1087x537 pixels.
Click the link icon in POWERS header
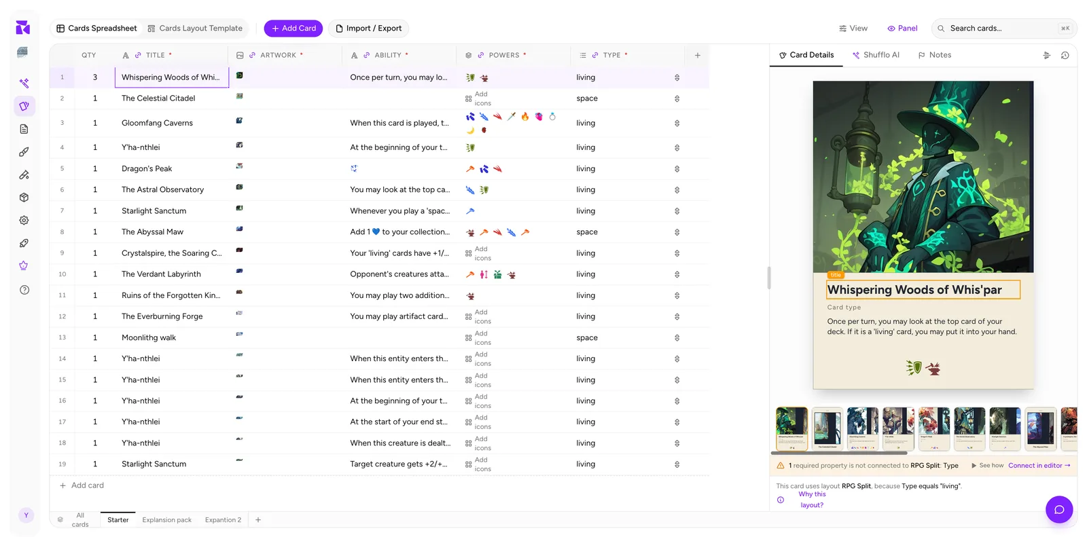pos(481,55)
